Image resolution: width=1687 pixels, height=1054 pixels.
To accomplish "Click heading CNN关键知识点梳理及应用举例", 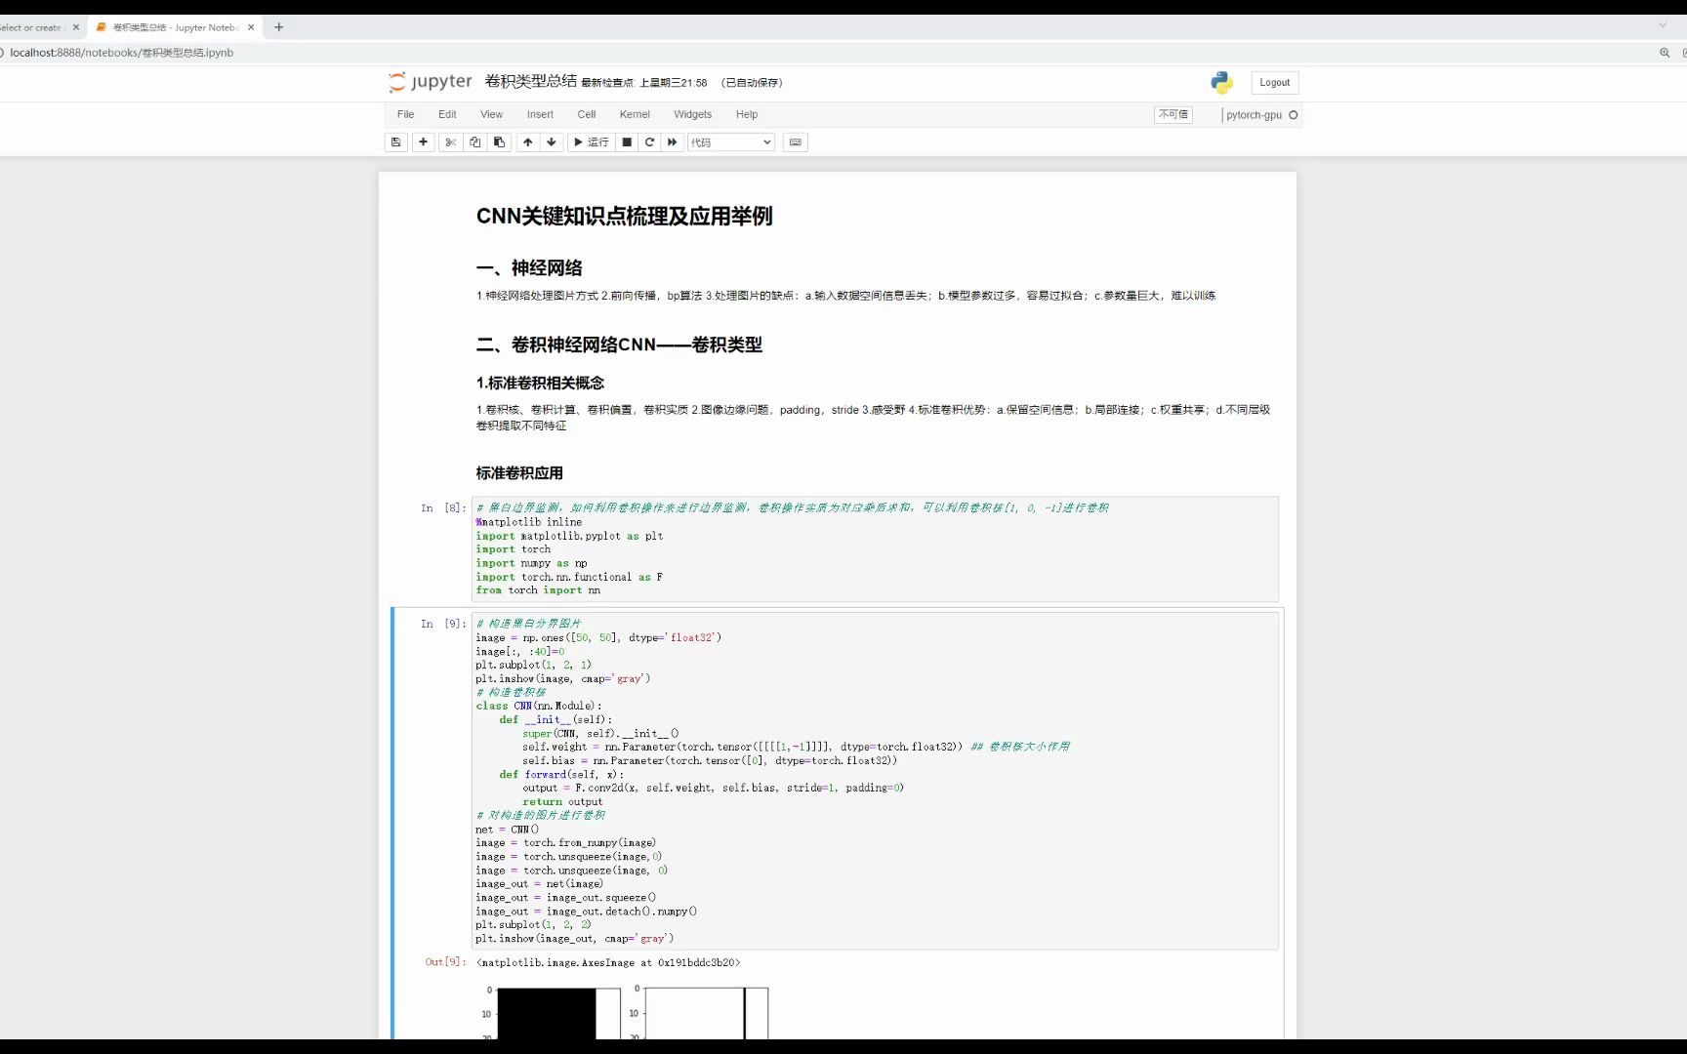I will pyautogui.click(x=624, y=217).
